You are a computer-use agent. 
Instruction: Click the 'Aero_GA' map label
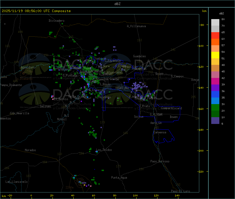point(156,123)
